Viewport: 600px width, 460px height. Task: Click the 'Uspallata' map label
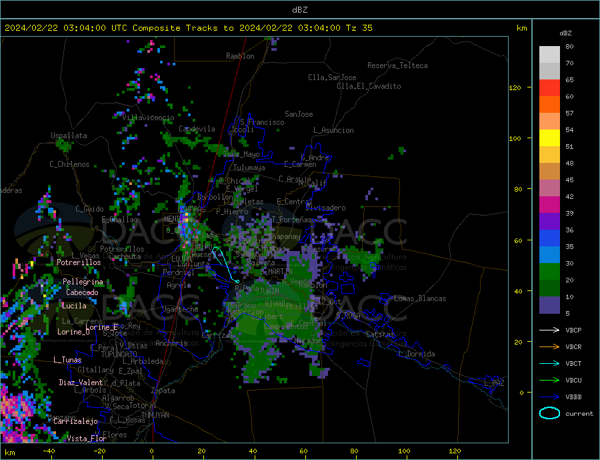tap(69, 136)
